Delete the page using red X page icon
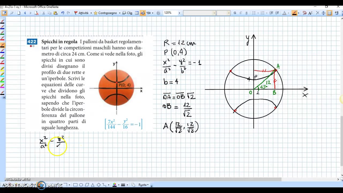 point(36,13)
